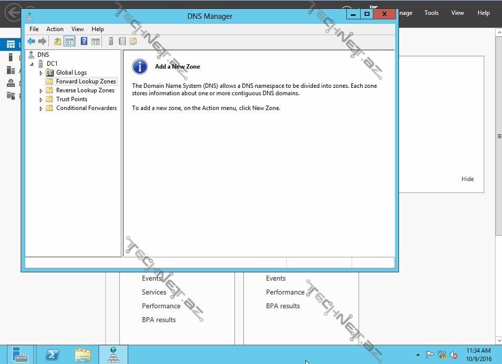Open the Action menu
Image resolution: width=502 pixels, height=364 pixels.
(55, 29)
